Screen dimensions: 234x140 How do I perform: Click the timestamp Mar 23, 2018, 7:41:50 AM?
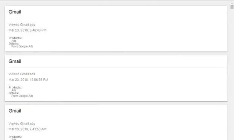click(x=28, y=129)
